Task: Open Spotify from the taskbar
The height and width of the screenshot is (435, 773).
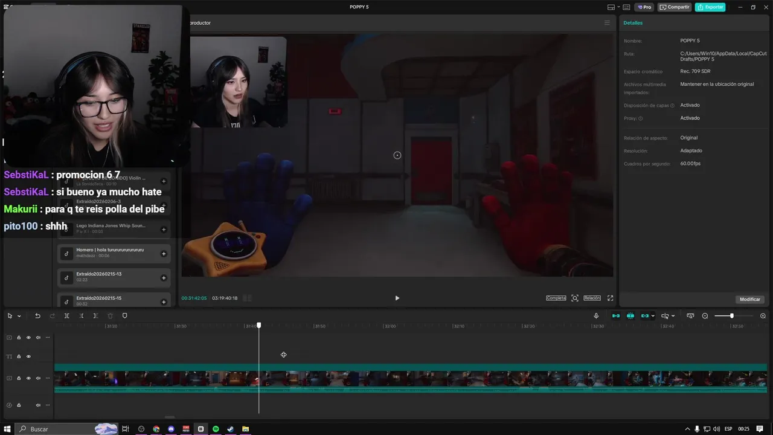Action: pos(216,429)
